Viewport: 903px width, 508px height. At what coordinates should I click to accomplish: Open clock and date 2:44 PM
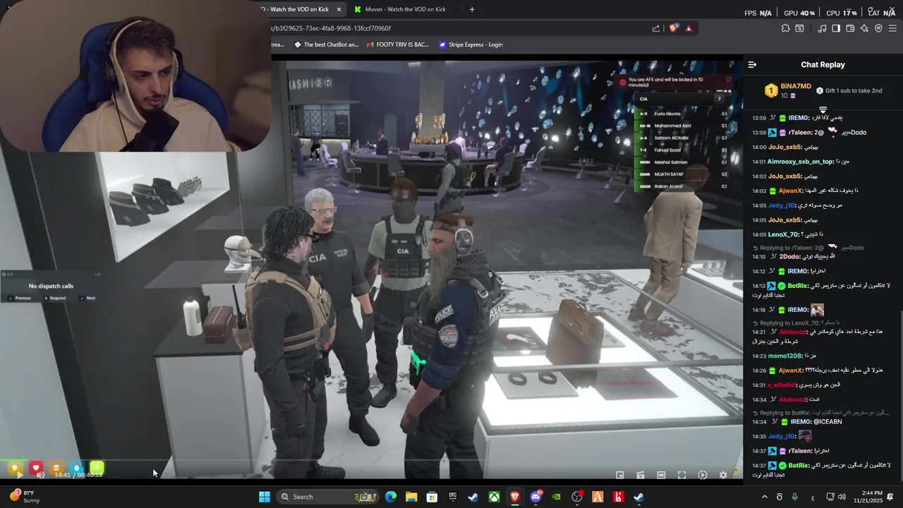[869, 497]
